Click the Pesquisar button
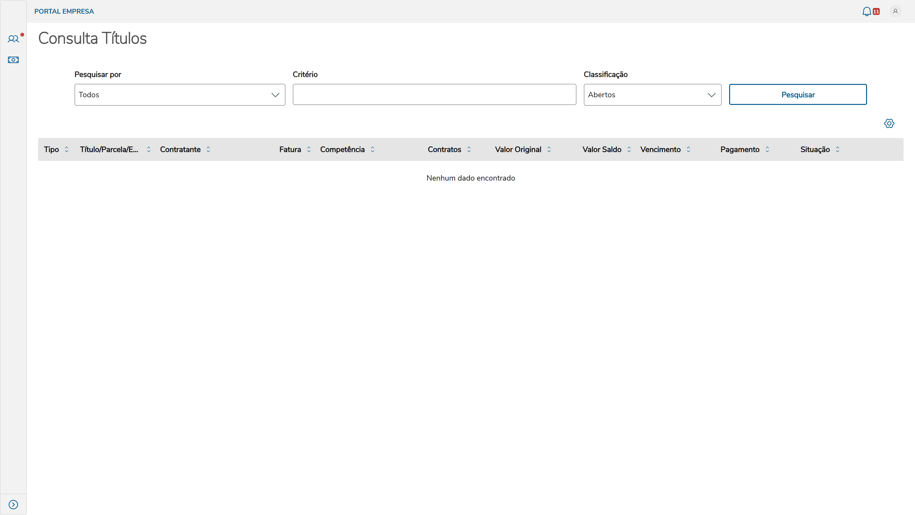Image resolution: width=915 pixels, height=515 pixels. coord(798,94)
